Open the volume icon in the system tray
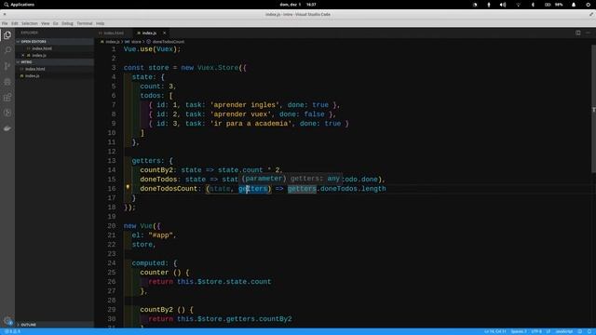This screenshot has width=596, height=335. click(x=503, y=5)
